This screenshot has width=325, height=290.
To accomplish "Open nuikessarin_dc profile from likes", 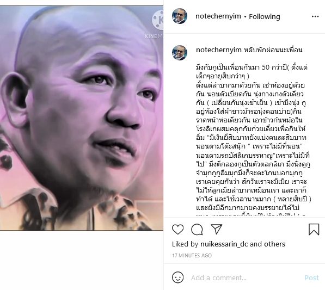I will coord(224,244).
